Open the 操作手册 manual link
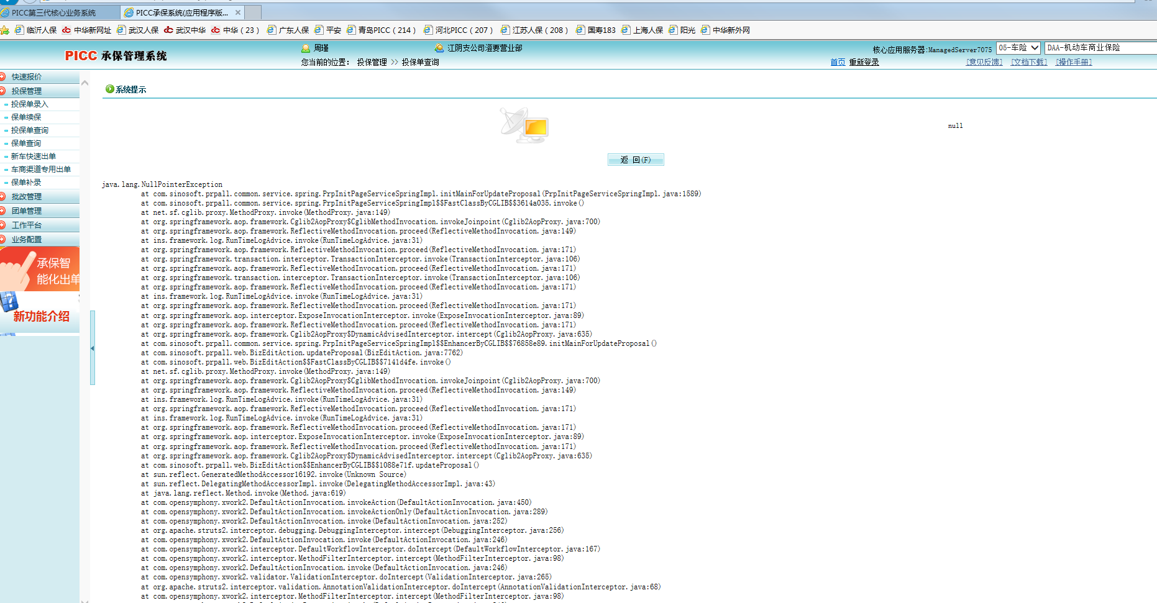 point(1074,62)
